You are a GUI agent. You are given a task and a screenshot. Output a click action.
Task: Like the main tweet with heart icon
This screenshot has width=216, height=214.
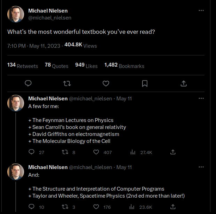[106, 83]
